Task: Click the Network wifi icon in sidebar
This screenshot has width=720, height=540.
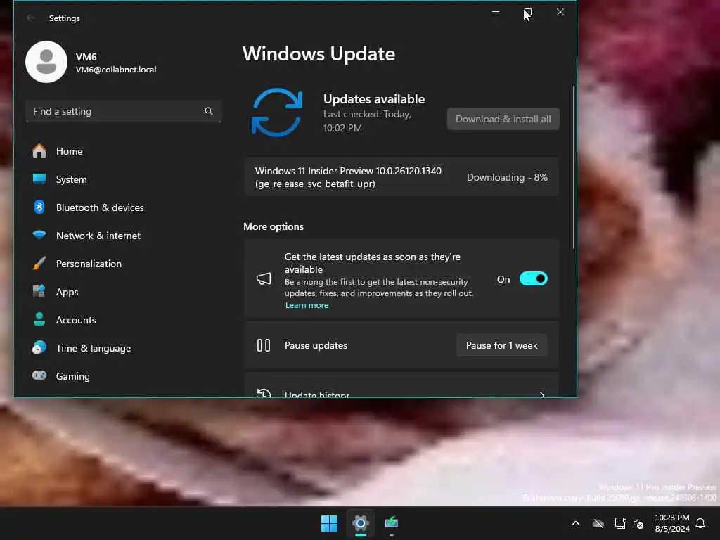Action: (x=39, y=235)
